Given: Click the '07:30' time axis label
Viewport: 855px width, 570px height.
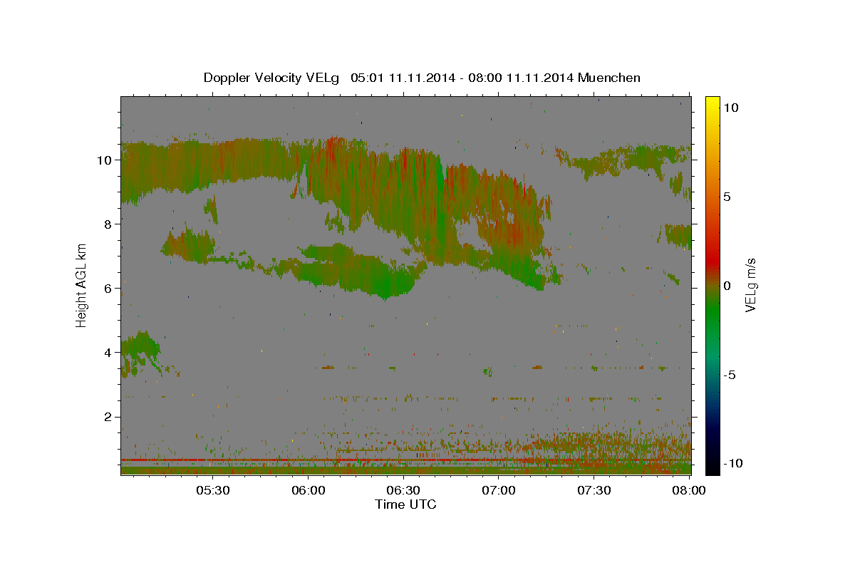Looking at the screenshot, I should pos(594,491).
